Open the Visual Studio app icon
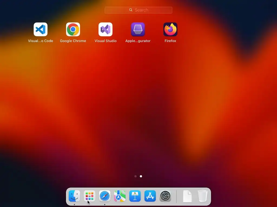The image size is (277, 207). click(x=105, y=29)
